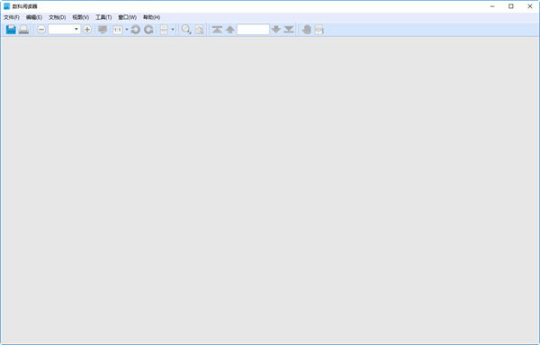Click the page number input field
Screen dimensions: 540x345
pos(253,30)
